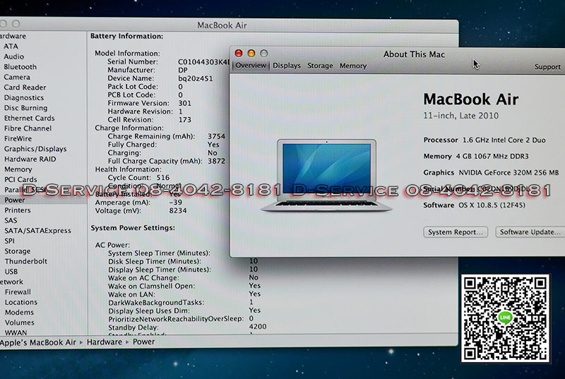Screen dimensions: 565x379
Task: Click the Processor 1.6 GHz Intel Core 2 Duo line
Action: point(484,140)
